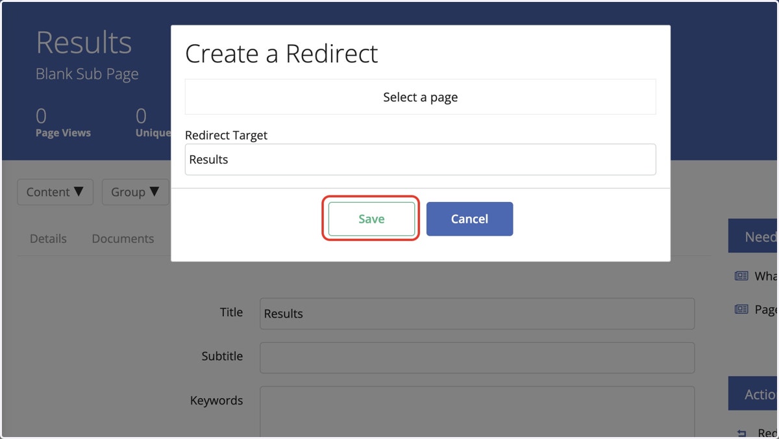Click the newspaper icon beside 'Wha'
The image size is (779, 439).
[x=741, y=276]
